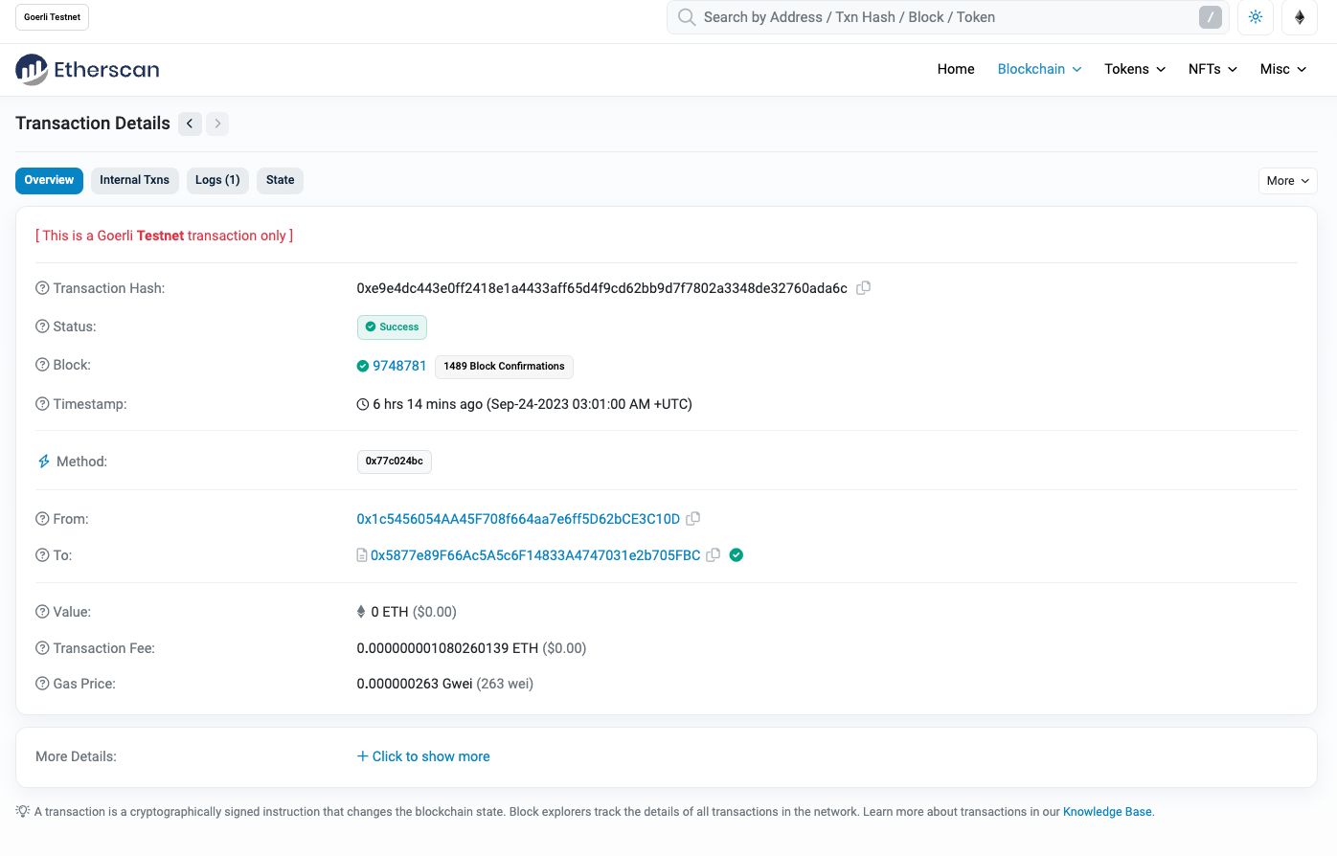Go to Home in navigation
The width and height of the screenshot is (1337, 856).
956,69
